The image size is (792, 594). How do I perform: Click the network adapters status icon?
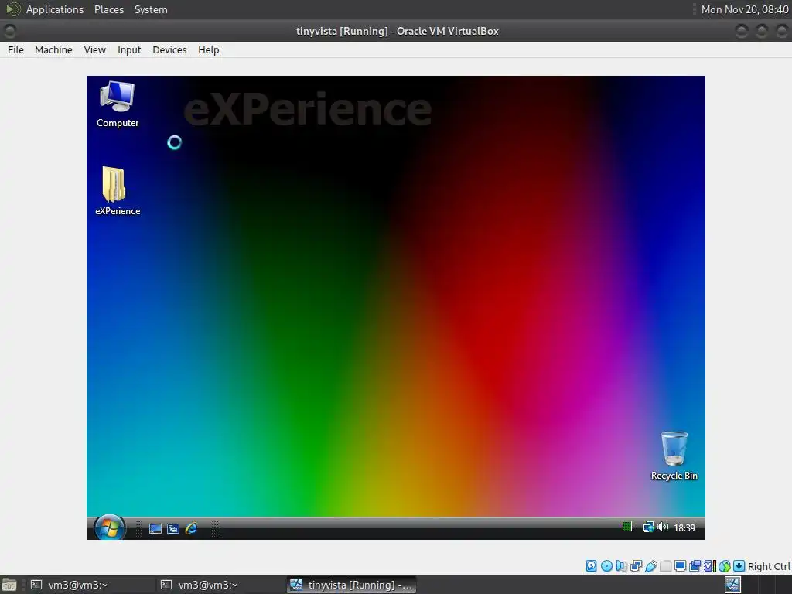coord(637,566)
